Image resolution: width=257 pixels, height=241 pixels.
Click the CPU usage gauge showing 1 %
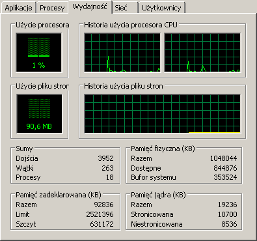[x=39, y=53]
